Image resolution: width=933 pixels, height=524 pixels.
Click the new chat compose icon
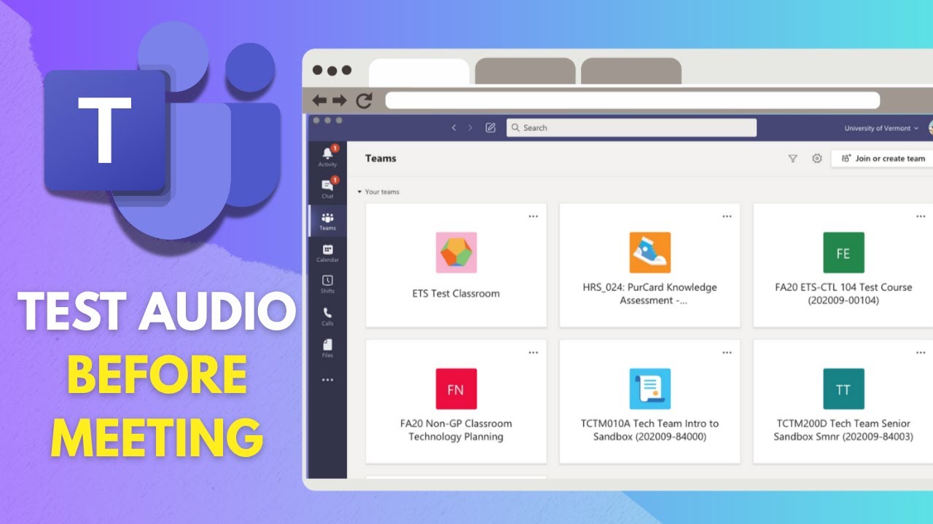[x=491, y=127]
